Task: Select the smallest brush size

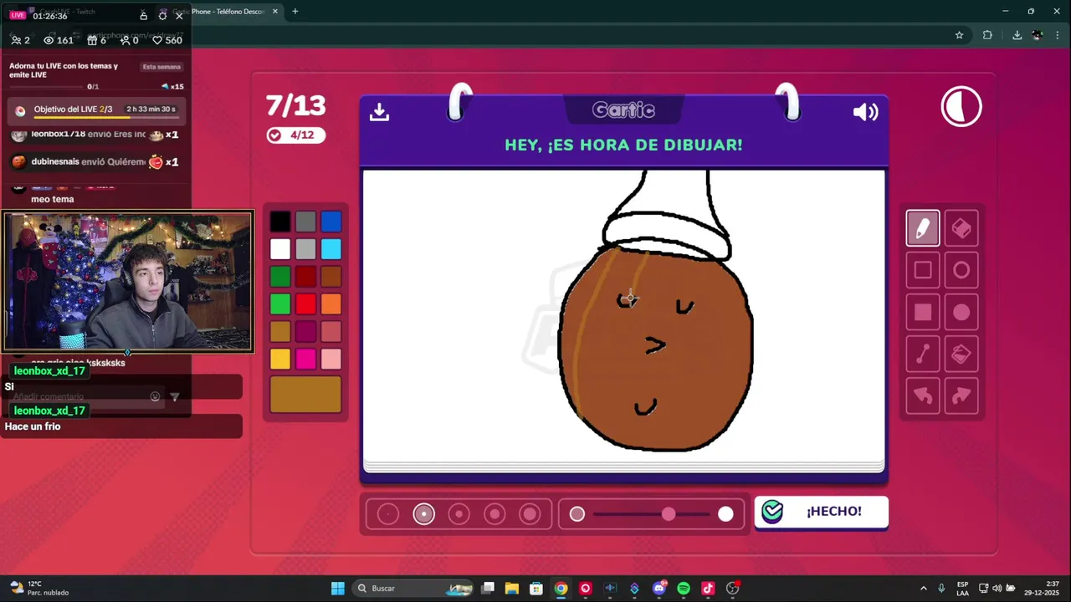Action: tap(388, 514)
